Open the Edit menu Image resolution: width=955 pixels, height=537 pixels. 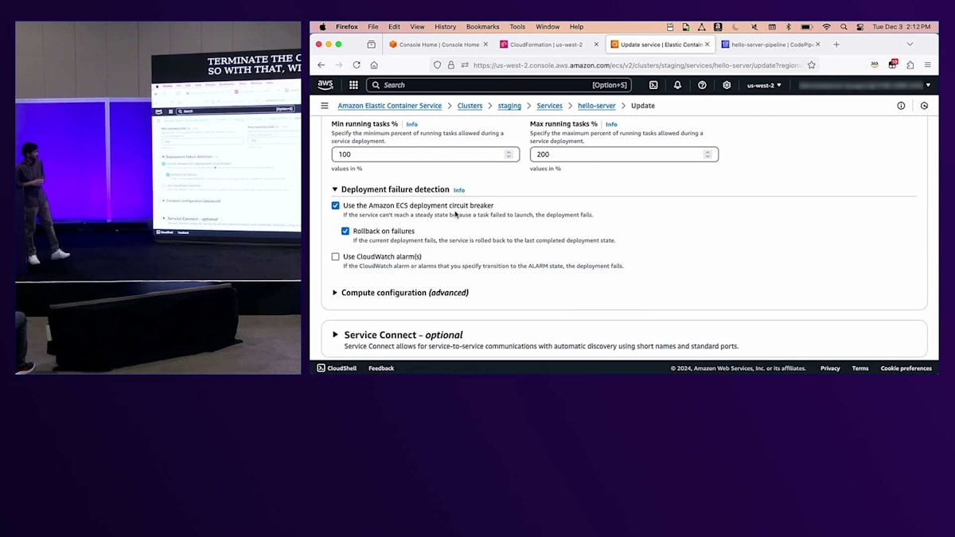click(394, 27)
